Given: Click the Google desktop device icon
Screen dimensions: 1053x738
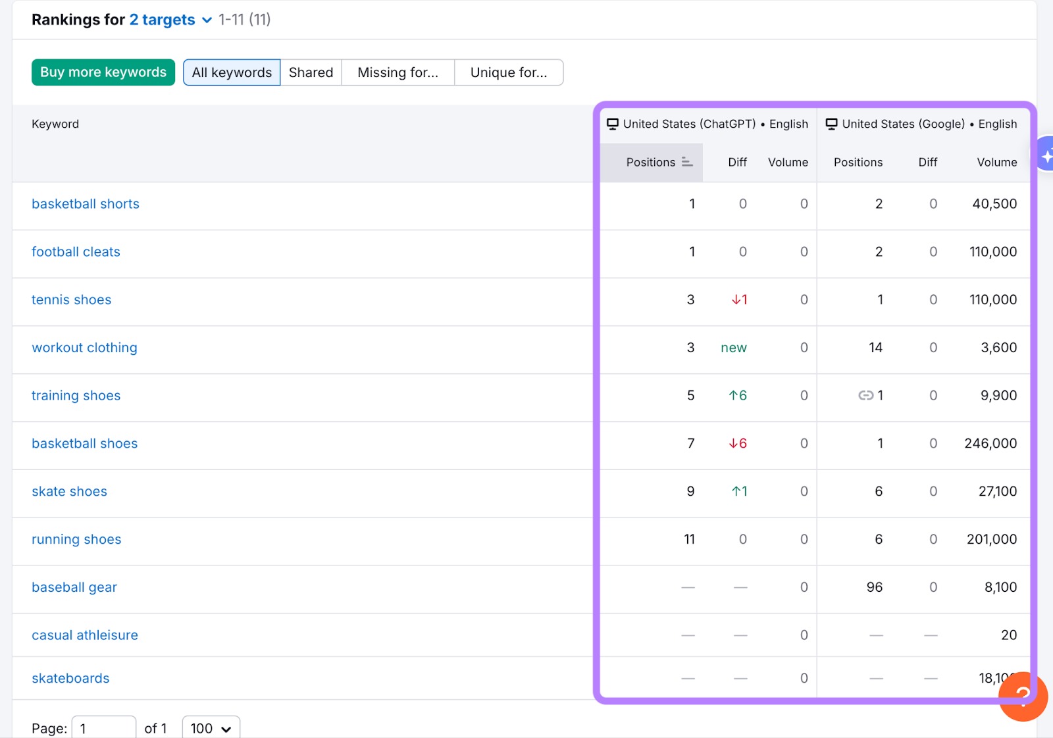Looking at the screenshot, I should point(832,124).
